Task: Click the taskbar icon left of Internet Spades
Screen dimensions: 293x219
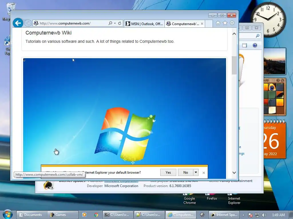Action: click(202, 215)
